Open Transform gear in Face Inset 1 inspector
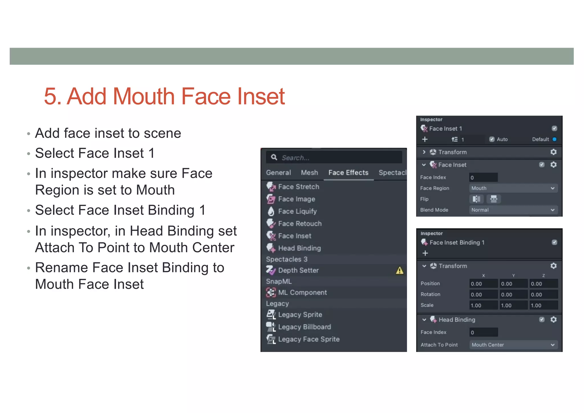The image size is (584, 413). (x=553, y=152)
